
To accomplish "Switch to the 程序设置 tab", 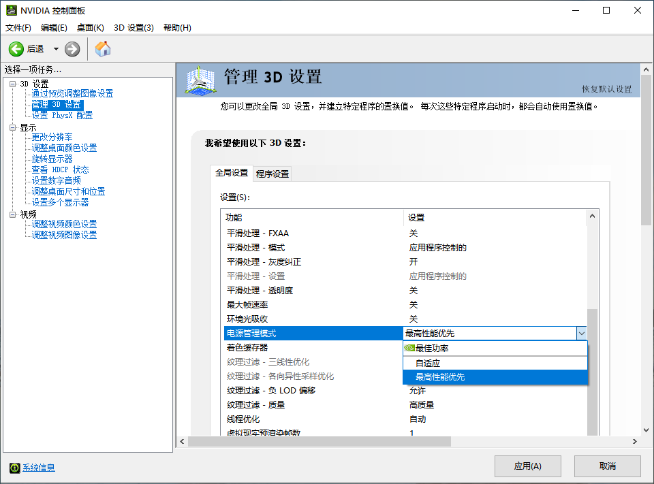I will 272,173.
